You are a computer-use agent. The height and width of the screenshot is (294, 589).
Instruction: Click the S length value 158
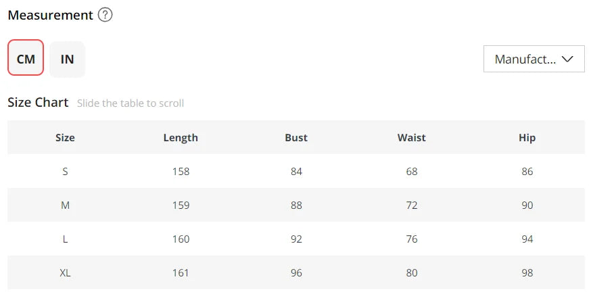click(181, 172)
